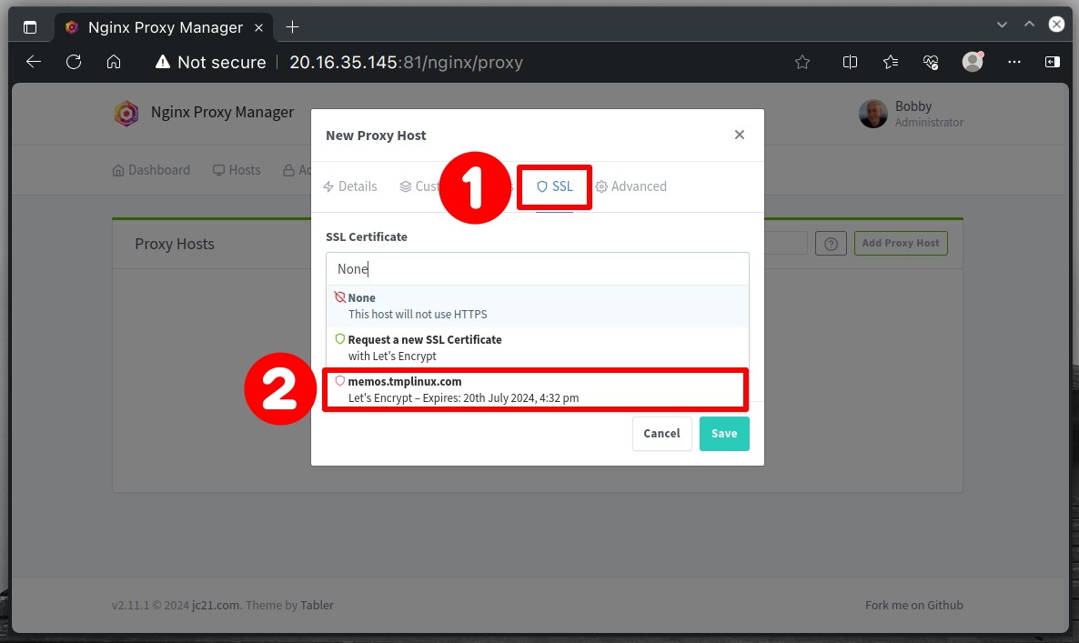The width and height of the screenshot is (1079, 643).
Task: Click the Nginx Proxy Manager header title
Action: 222,112
